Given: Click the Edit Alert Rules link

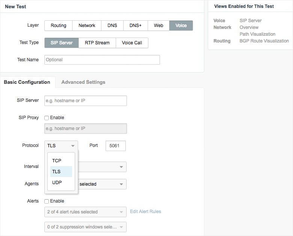Looking at the screenshot, I should pyautogui.click(x=145, y=212).
